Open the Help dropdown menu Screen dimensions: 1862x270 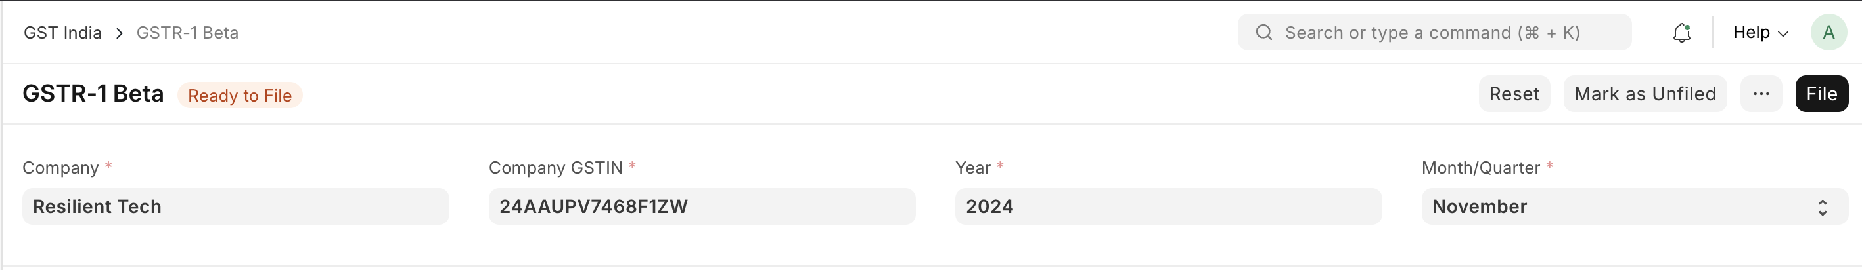click(1760, 33)
